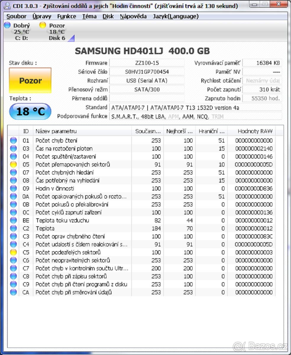Screen dimensions: 291x355
Task: Click the blue status circle beside C2 Teplota
Action: click(13, 228)
